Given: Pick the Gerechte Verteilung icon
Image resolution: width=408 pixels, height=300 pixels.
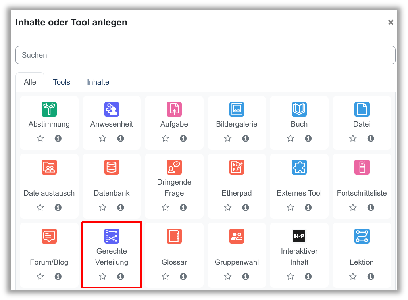Looking at the screenshot, I should [112, 236].
